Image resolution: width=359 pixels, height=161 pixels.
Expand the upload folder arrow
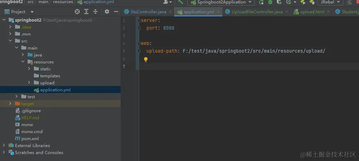pyautogui.click(x=29, y=83)
